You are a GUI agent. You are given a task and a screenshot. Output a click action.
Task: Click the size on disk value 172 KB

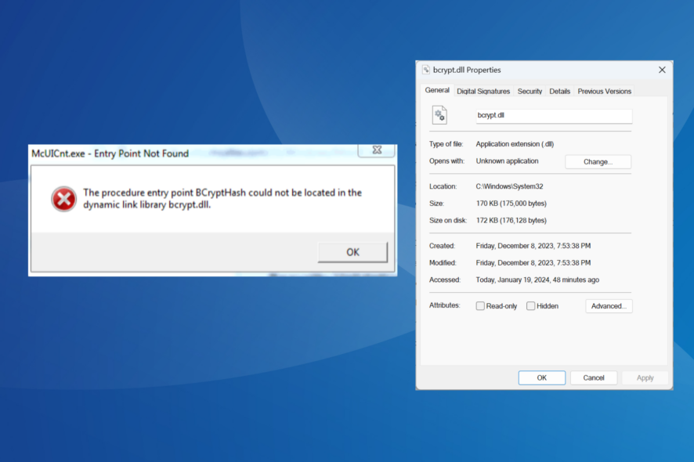coord(511,220)
